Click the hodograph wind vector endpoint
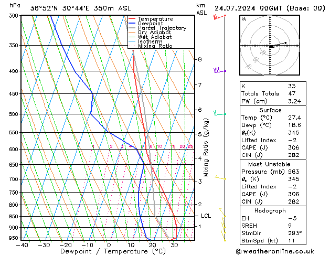Screen dimensions: 330x255 tap(285, 42)
